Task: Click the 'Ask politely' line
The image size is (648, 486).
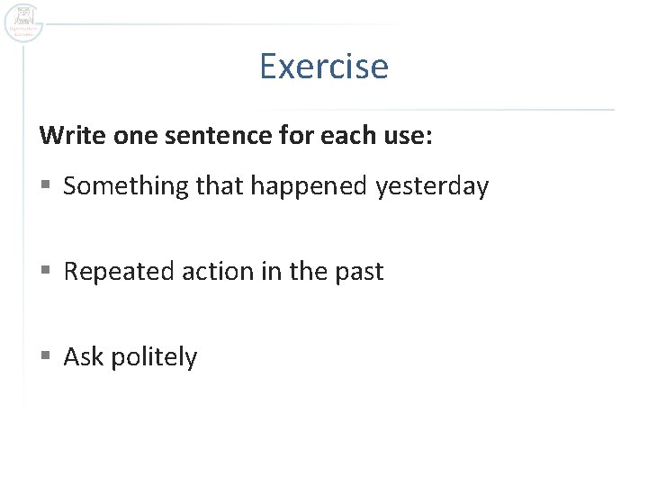Action: click(130, 357)
